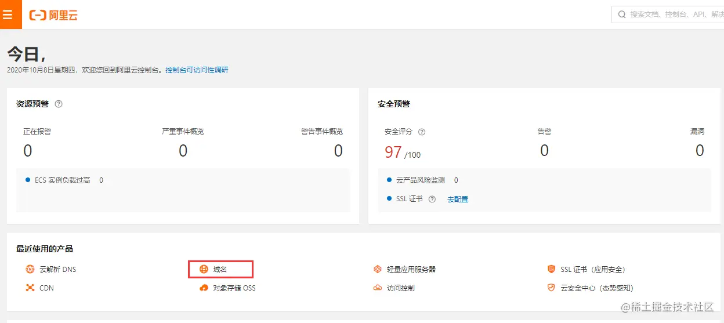The width and height of the screenshot is (724, 323).
Task: Click the 云安全中心 shield icon
Action: click(551, 288)
